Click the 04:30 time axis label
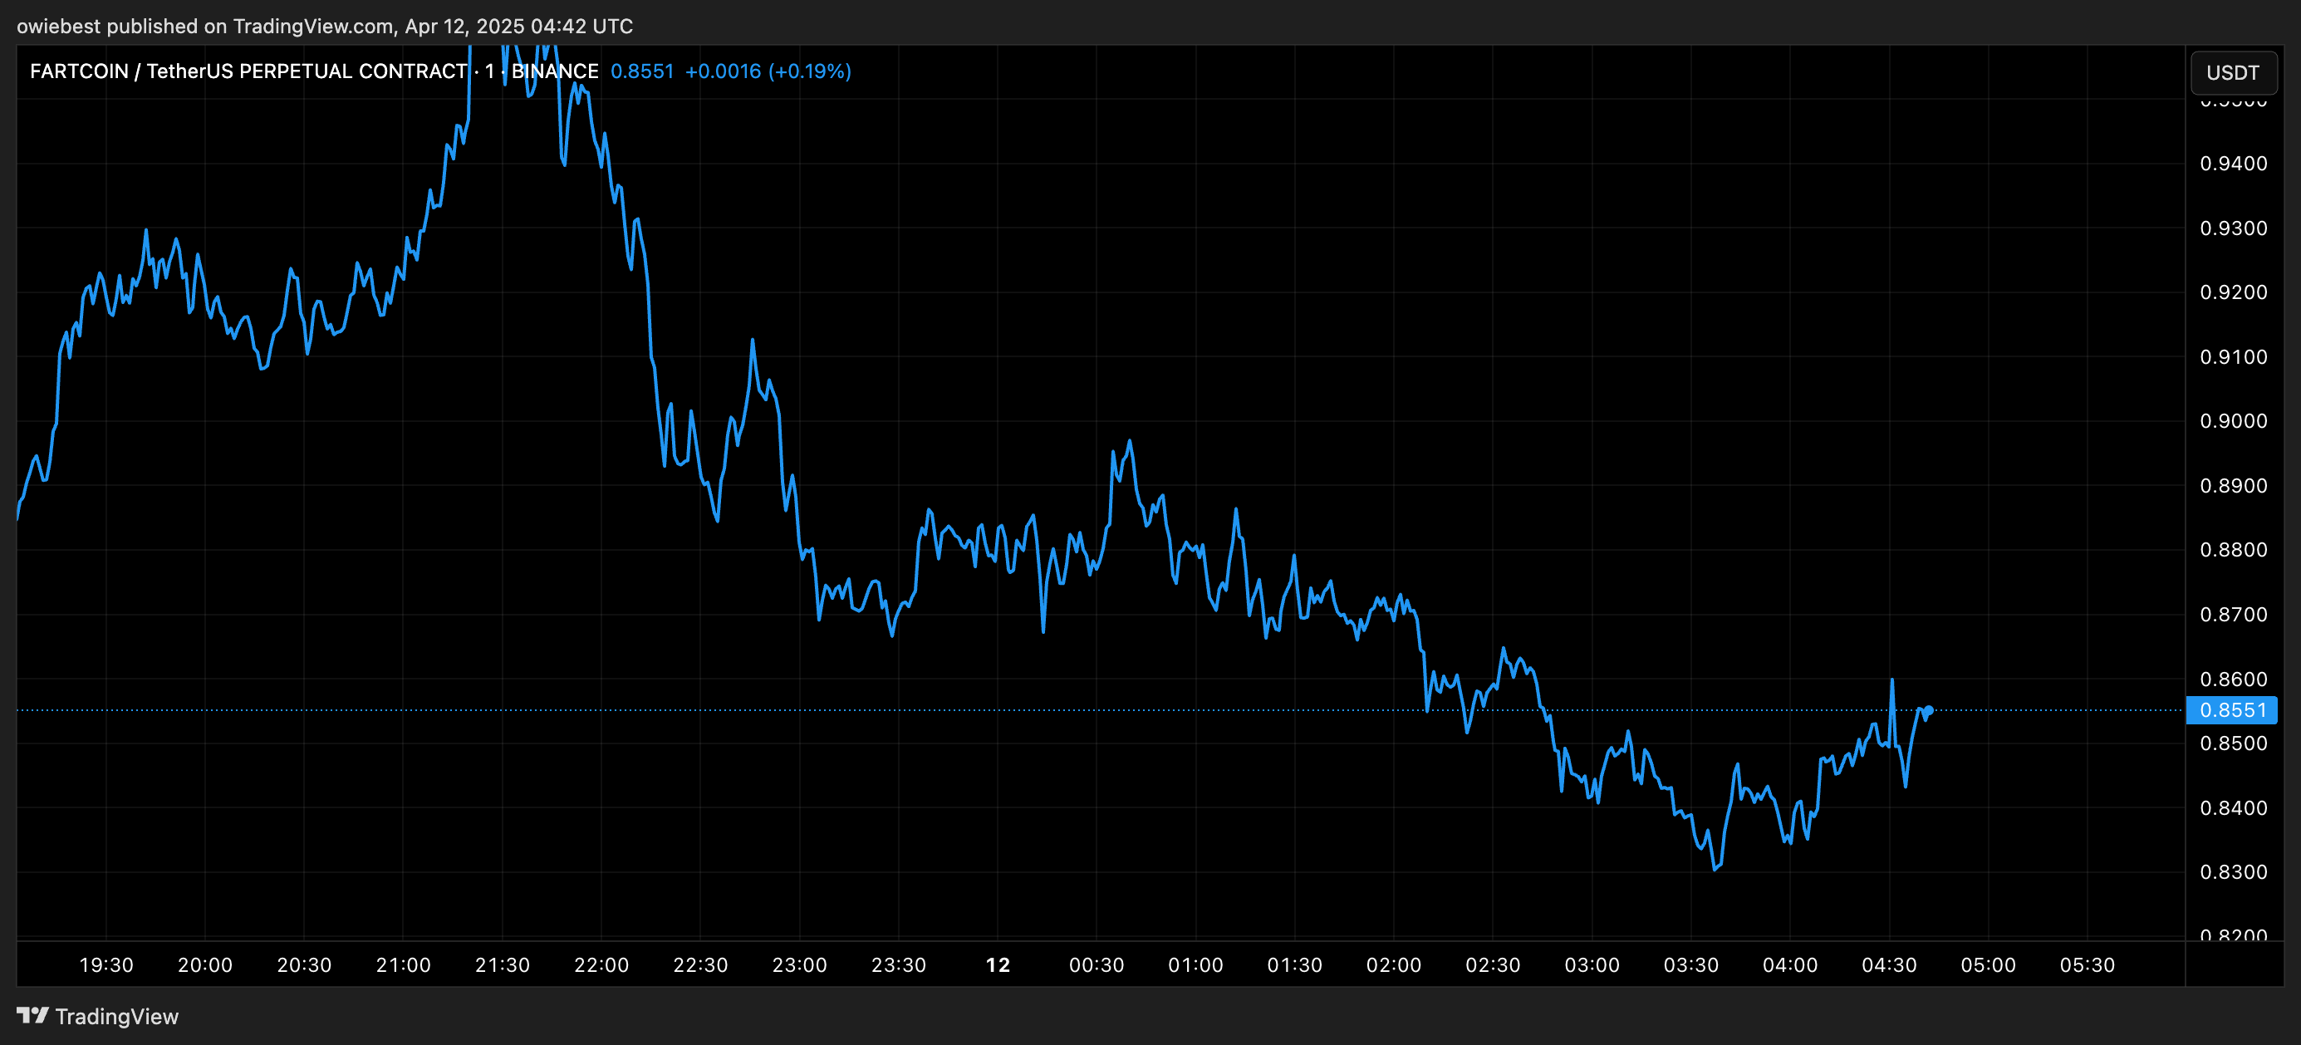2301x1045 pixels. click(1889, 964)
